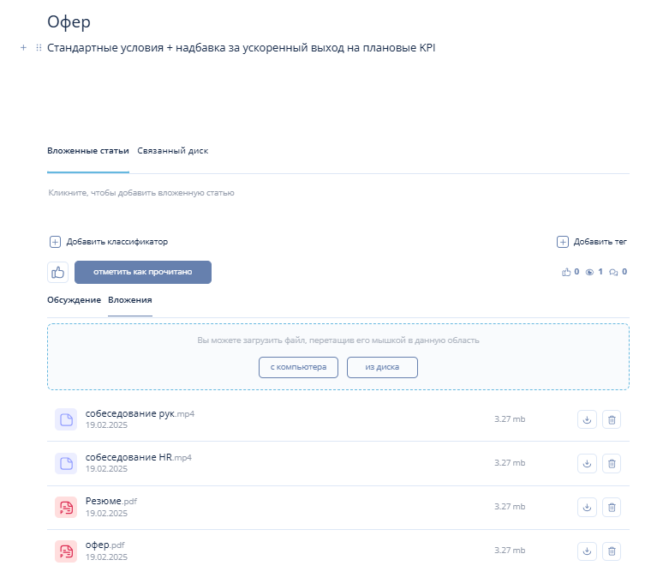This screenshot has width=657, height=572.
Task: Click Добавить классификатор link
Action: coord(116,242)
